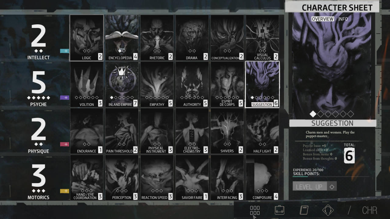Click the Character Sheet header title
The width and height of the screenshot is (390, 219).
click(x=337, y=8)
